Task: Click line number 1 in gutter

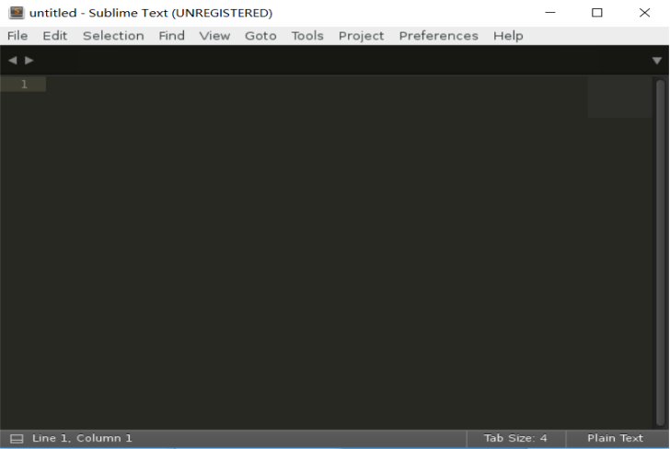Action: click(x=24, y=84)
